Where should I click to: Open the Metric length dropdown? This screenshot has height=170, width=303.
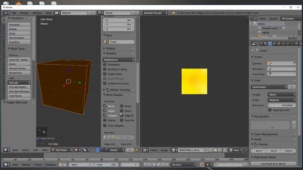[282, 94]
